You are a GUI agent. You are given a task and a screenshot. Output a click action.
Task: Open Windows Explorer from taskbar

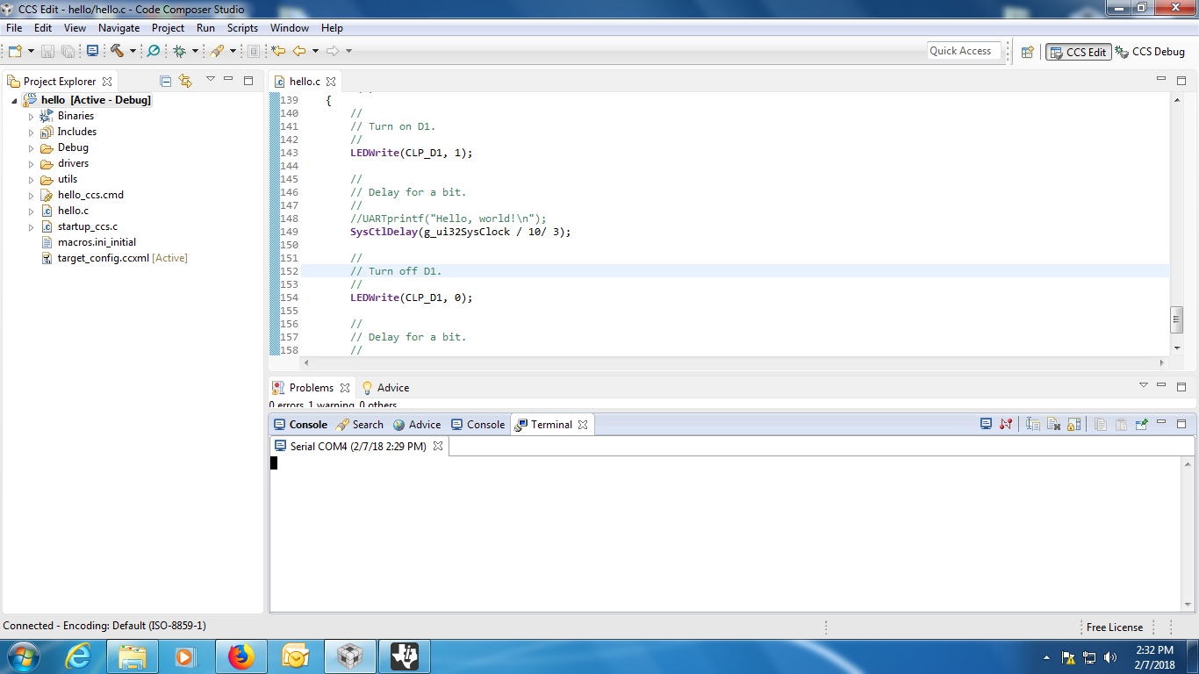pos(132,656)
